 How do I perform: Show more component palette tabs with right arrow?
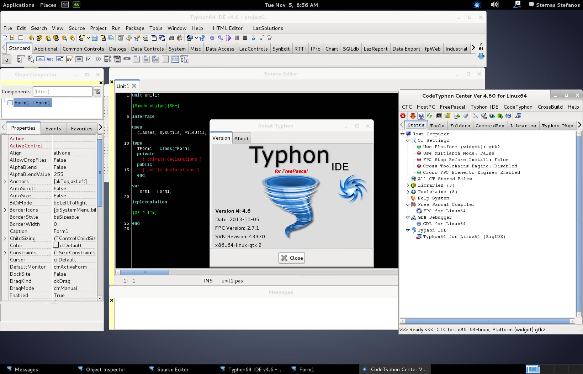473,47
